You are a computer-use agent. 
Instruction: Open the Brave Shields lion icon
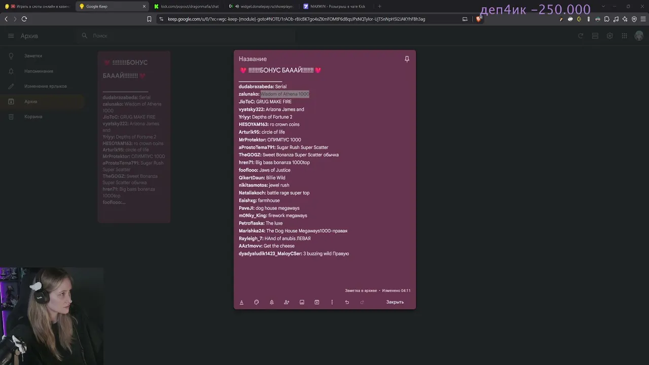(x=478, y=19)
